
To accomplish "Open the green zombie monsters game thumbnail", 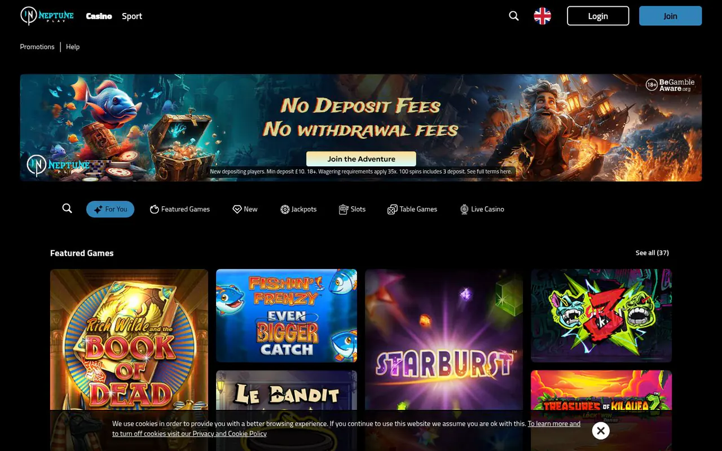I will click(x=601, y=316).
